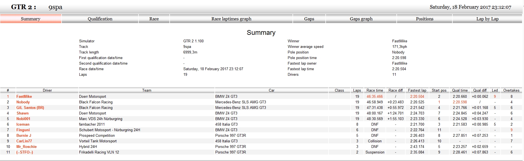The image size is (524, 161).
Task: Select the Summary tab
Action: [x=31, y=19]
